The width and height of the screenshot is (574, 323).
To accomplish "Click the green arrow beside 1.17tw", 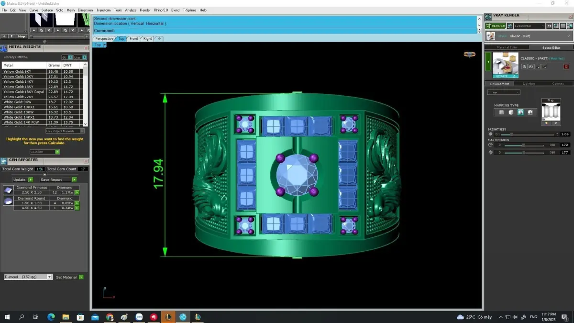I will 77,192.
